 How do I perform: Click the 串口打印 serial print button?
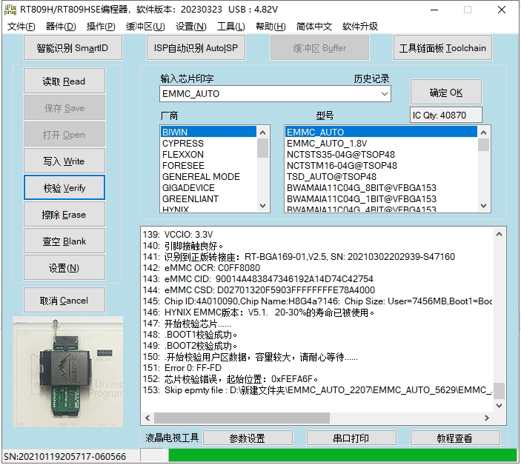(351, 438)
